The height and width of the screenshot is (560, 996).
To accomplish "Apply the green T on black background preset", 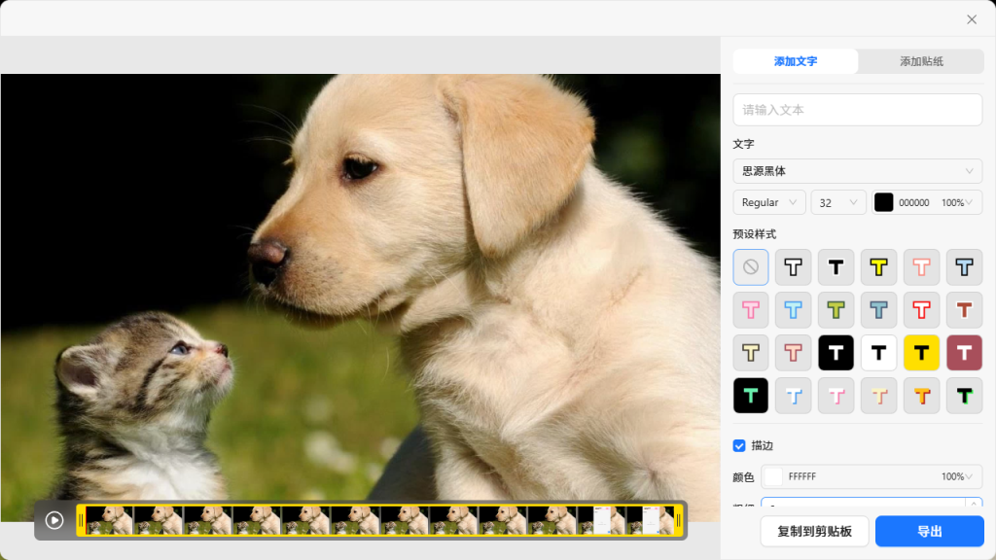I will pos(750,396).
